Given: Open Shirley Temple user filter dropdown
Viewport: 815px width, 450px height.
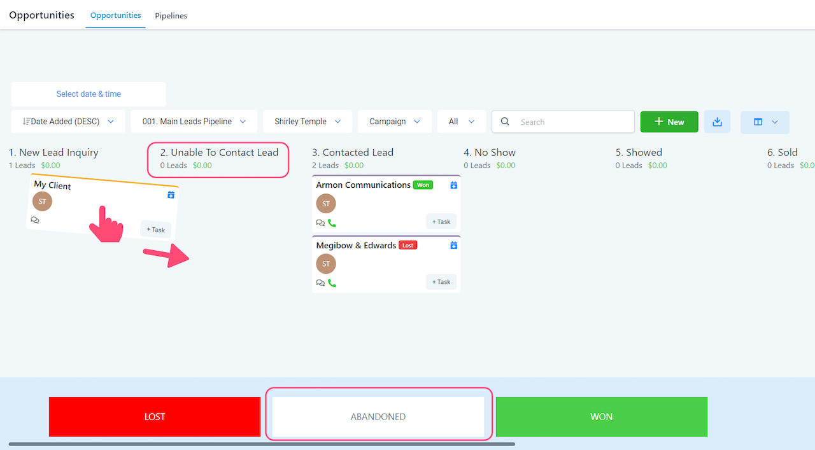Looking at the screenshot, I should click(308, 122).
